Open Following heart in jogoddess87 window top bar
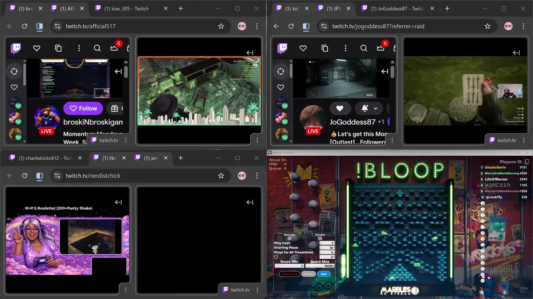This screenshot has height=299, width=533. point(303,49)
